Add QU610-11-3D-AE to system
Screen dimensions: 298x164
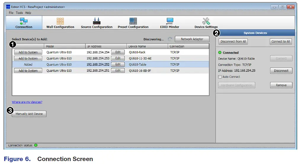click(28, 58)
